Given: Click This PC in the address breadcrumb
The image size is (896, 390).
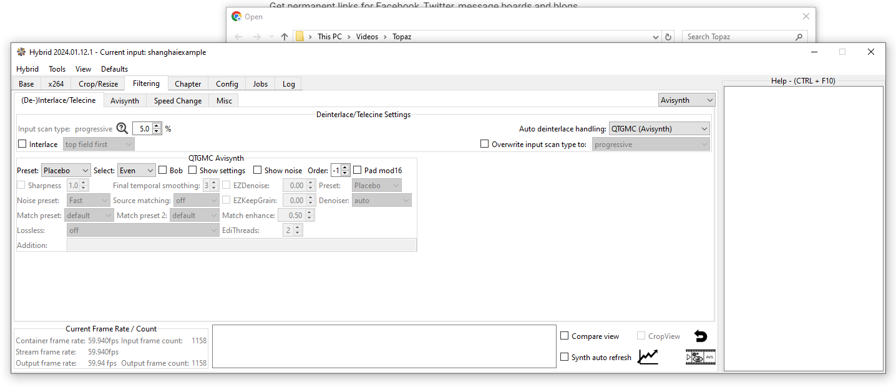Looking at the screenshot, I should click(x=329, y=37).
